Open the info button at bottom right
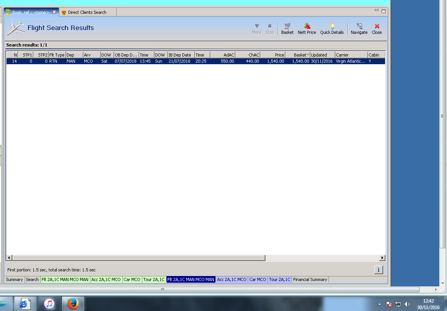Image resolution: width=447 pixels, height=311 pixels. 378,270
